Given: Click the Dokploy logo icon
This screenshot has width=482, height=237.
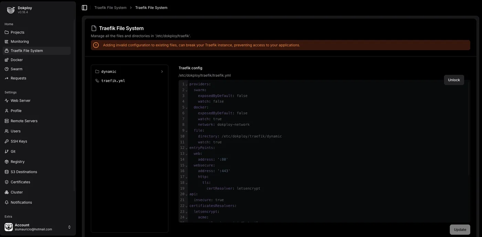Looking at the screenshot, I should click(11, 10).
